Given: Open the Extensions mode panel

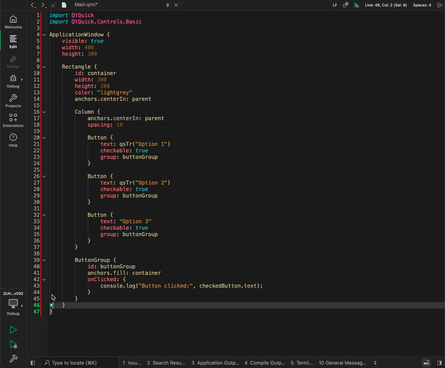Looking at the screenshot, I should [13, 121].
